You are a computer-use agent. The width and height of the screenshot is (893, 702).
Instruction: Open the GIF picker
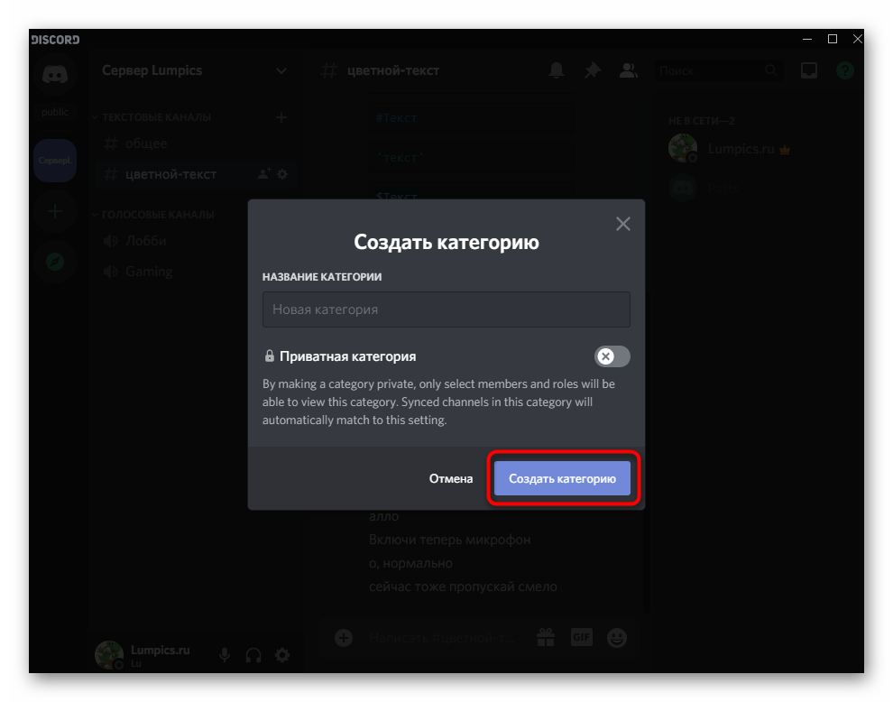(582, 637)
